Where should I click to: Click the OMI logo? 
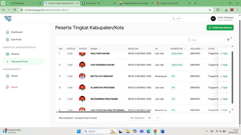click(x=8, y=19)
